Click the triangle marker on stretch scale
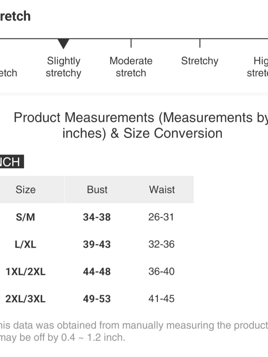Screen dimensions: 268x357 point(64,44)
